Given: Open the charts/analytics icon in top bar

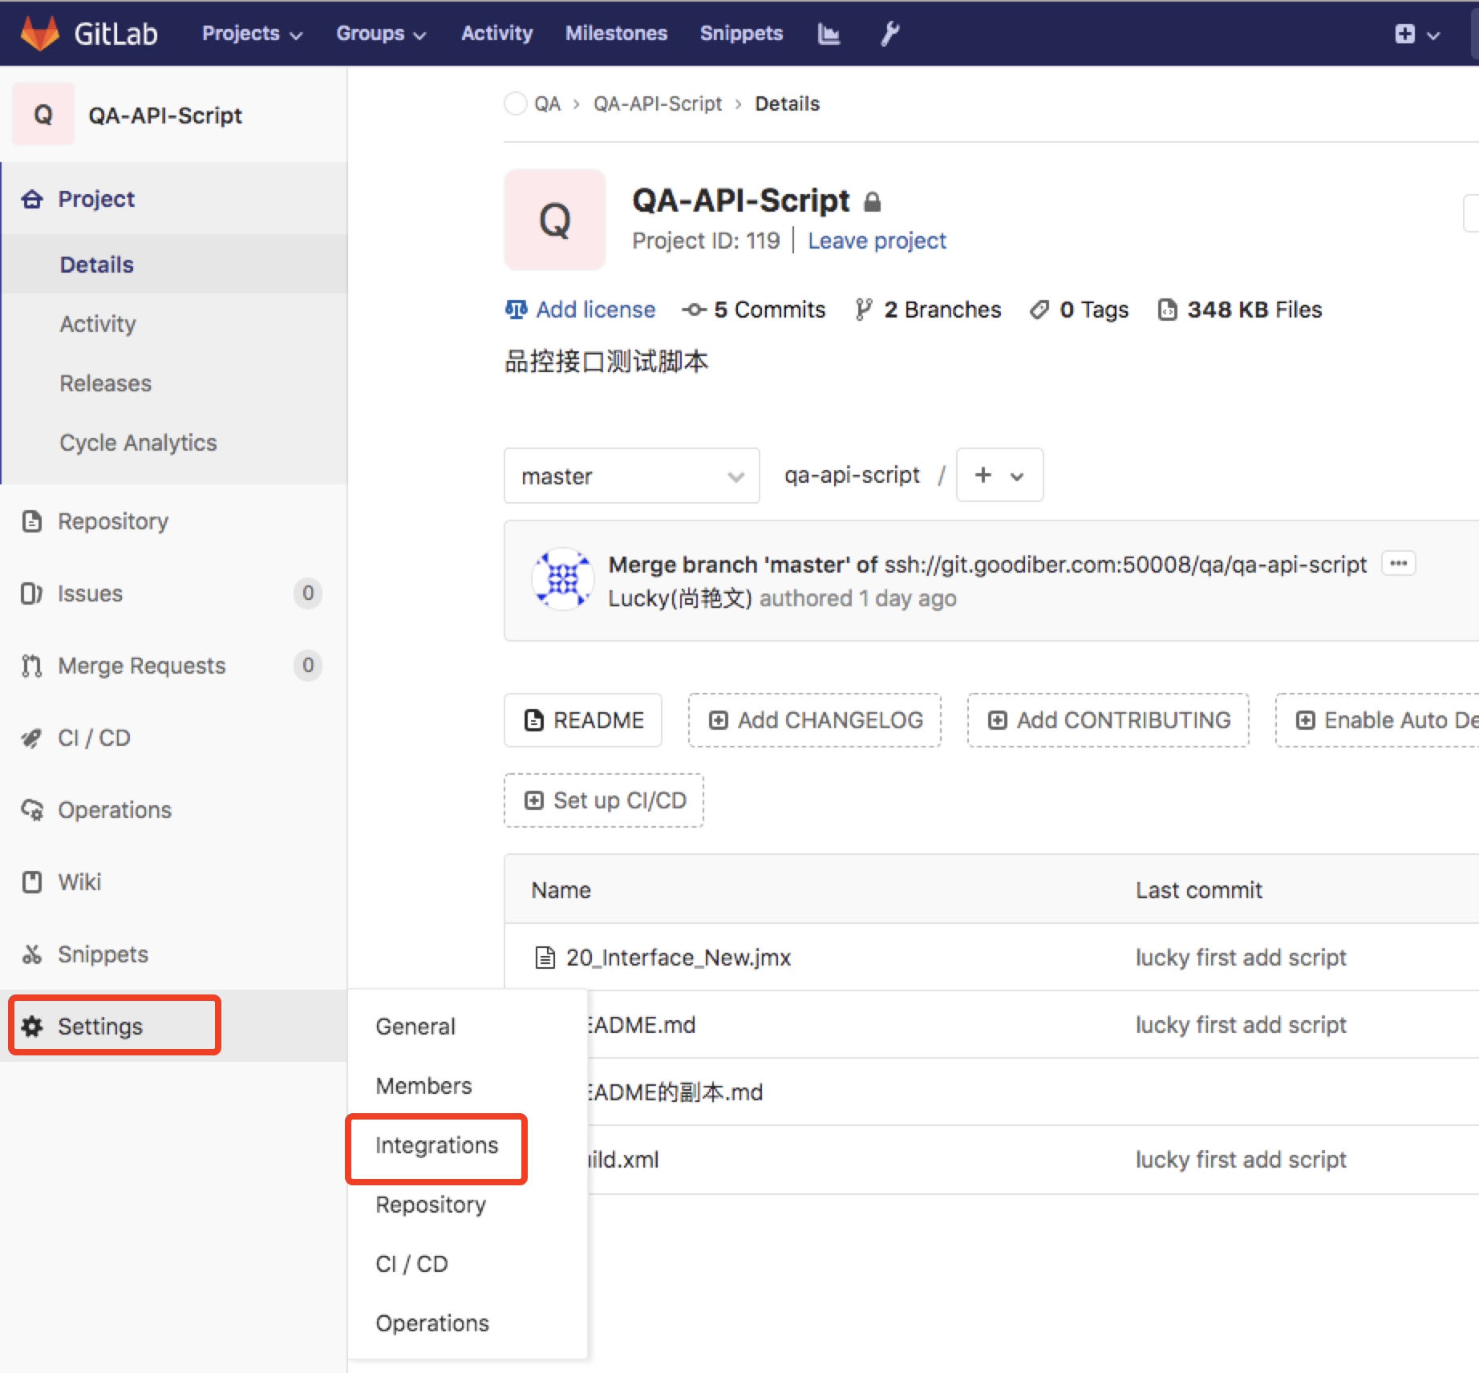Looking at the screenshot, I should point(829,33).
